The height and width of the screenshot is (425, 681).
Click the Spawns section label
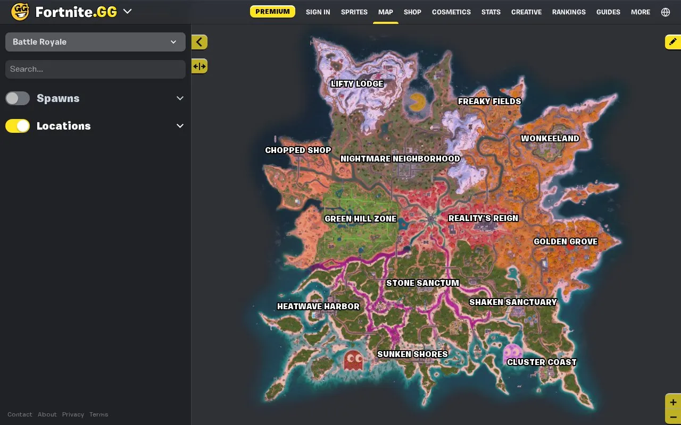(x=58, y=98)
